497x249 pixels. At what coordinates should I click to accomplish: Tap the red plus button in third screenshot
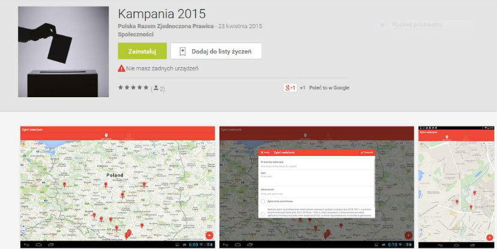point(489,238)
